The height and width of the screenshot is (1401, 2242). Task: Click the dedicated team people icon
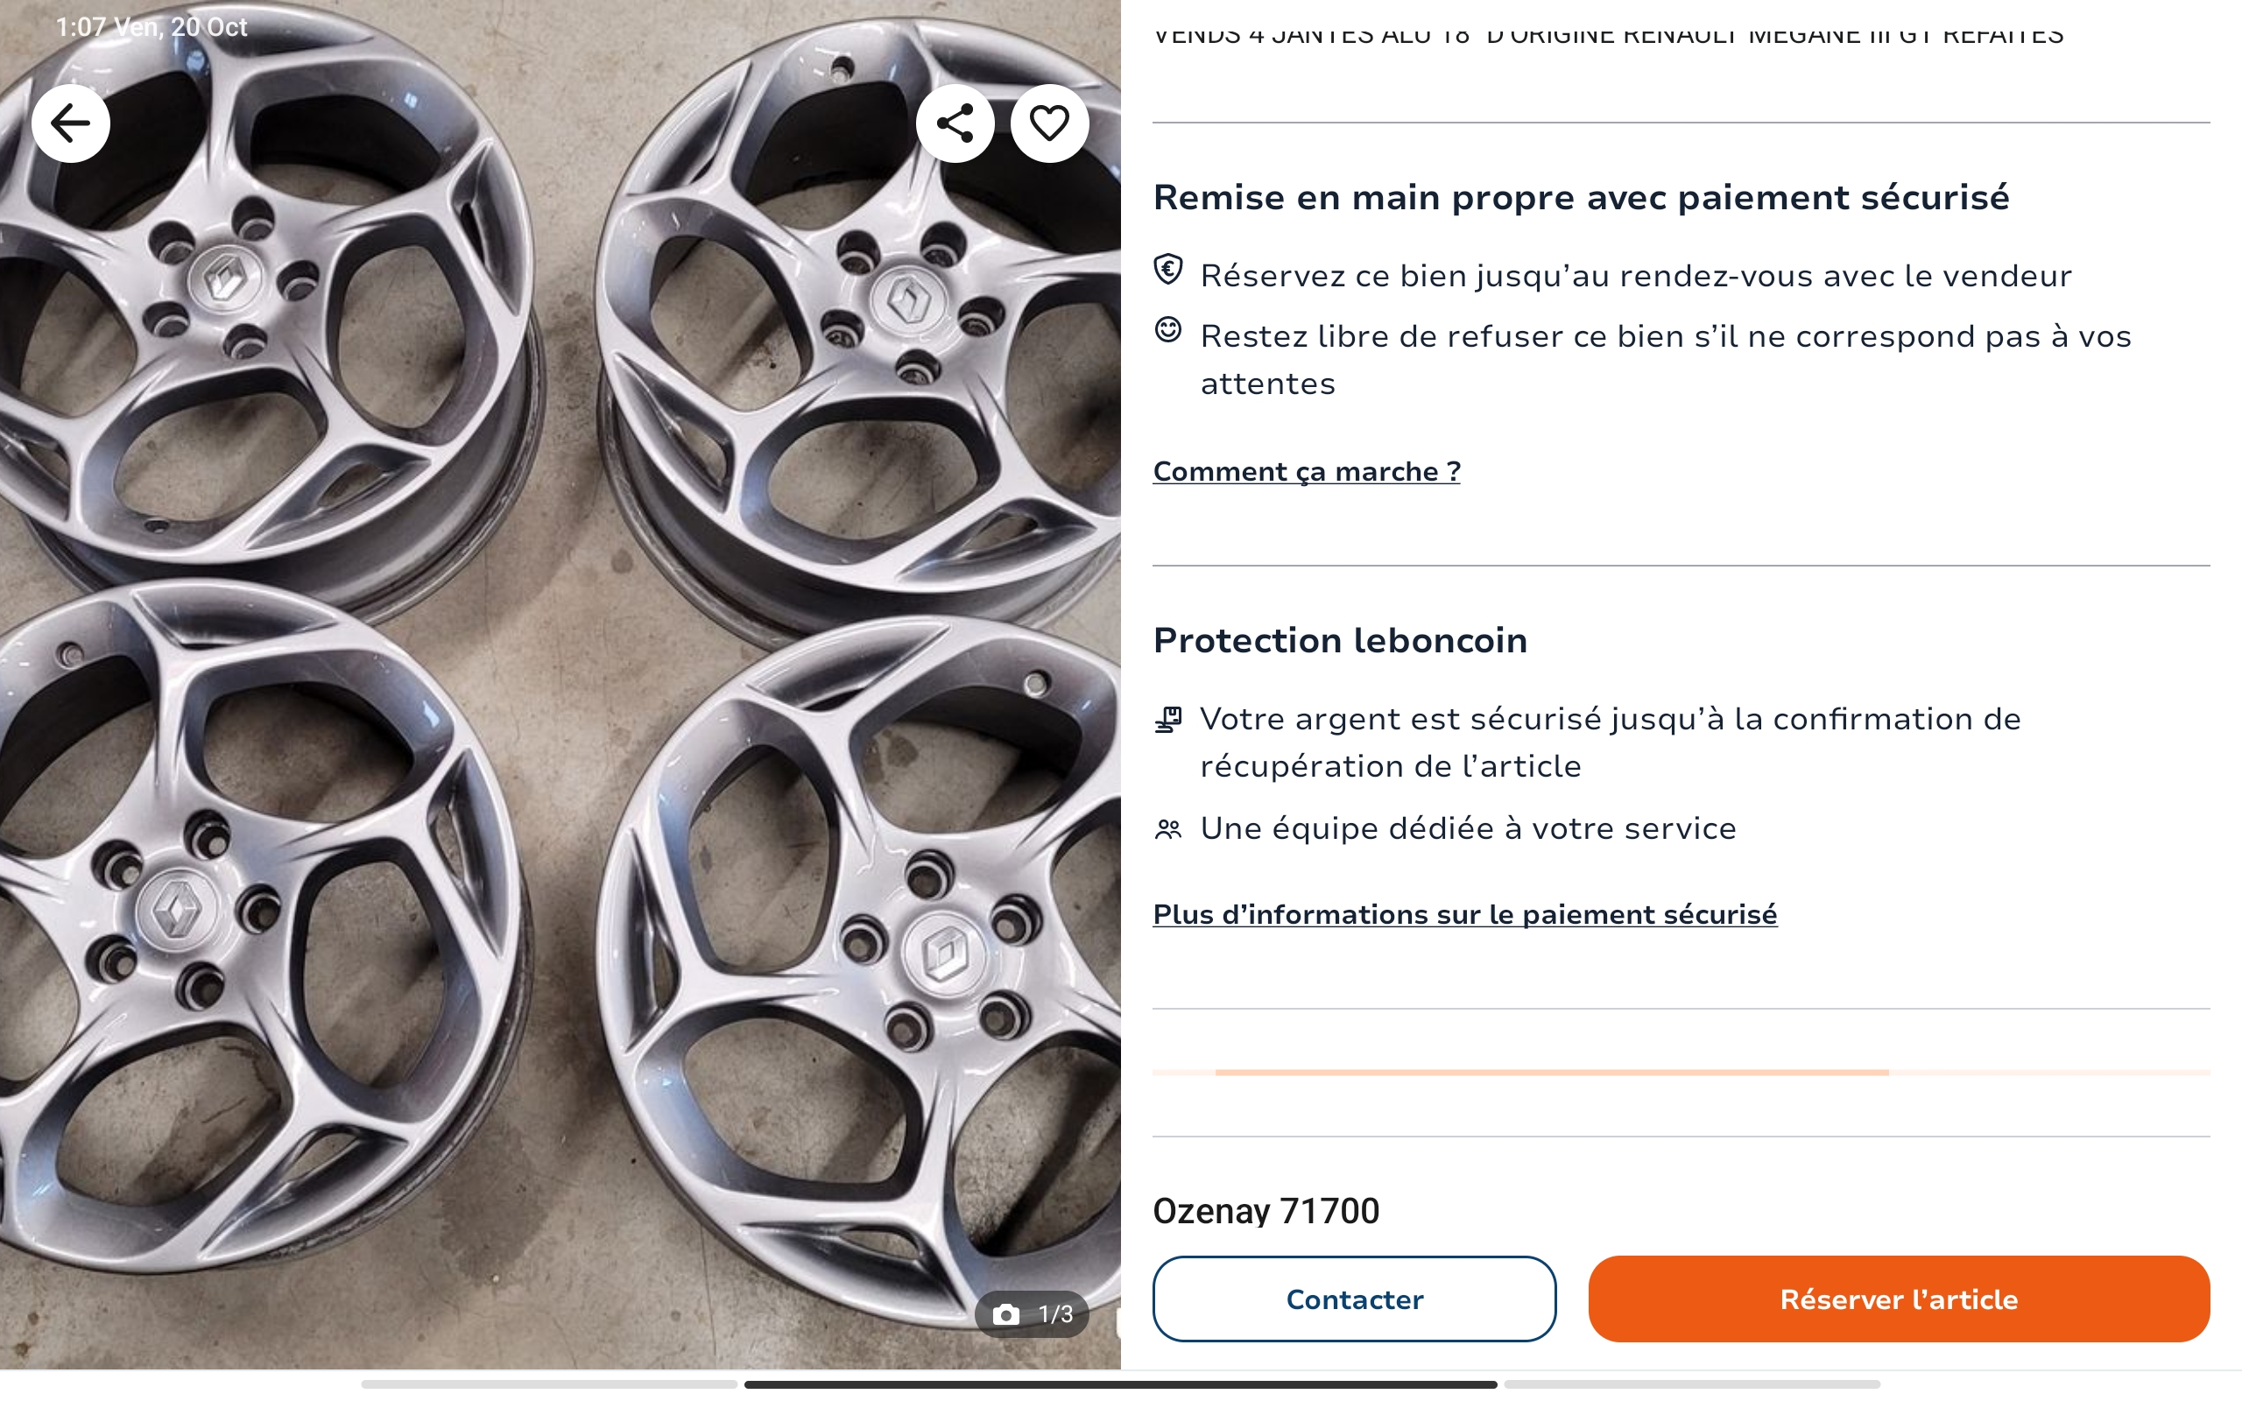(1168, 828)
